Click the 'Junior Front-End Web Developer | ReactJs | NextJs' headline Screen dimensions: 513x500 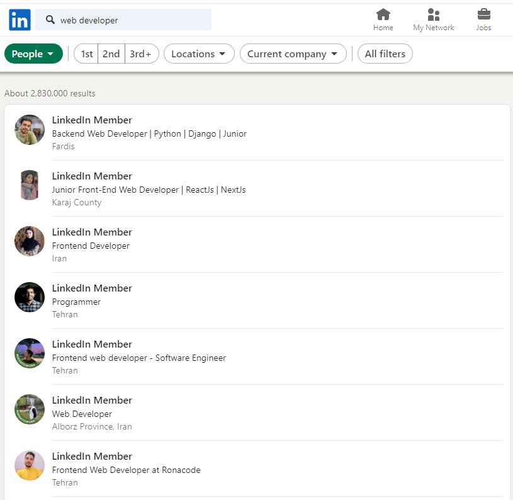tap(149, 190)
